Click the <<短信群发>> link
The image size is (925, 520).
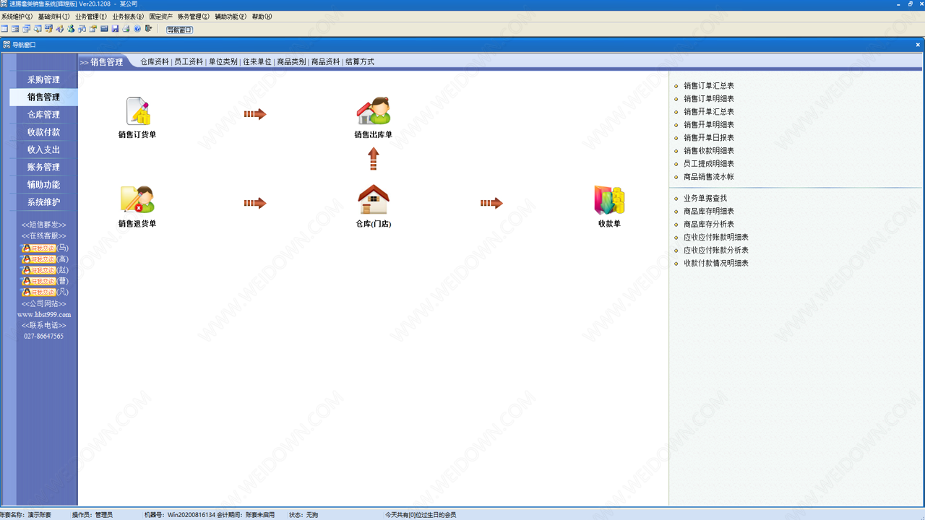(x=43, y=225)
